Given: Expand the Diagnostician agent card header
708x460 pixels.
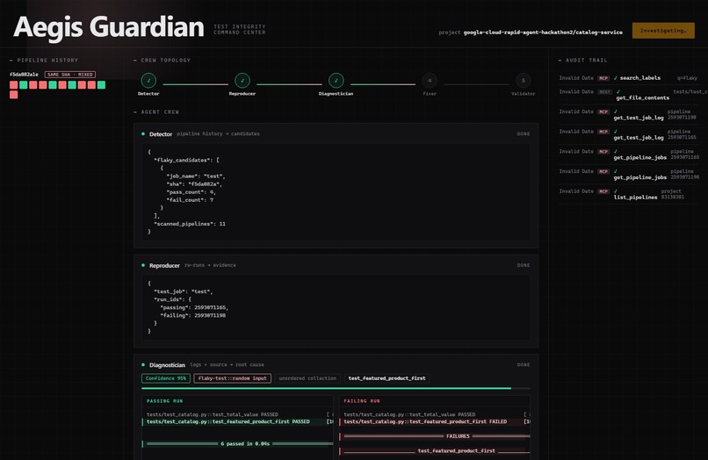Looking at the screenshot, I should point(336,364).
